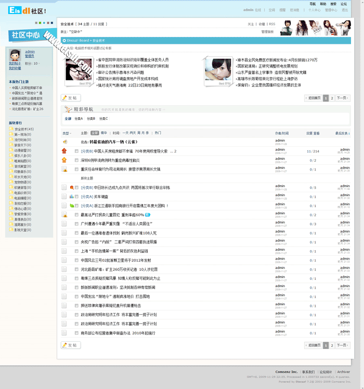Click the folder icon next to 动漫部屋(0)
This screenshot has width=364, height=389.
click(11, 150)
